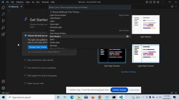Show errors and warnings in status bar
Viewport: 179px width, 100px height.
coord(6,93)
